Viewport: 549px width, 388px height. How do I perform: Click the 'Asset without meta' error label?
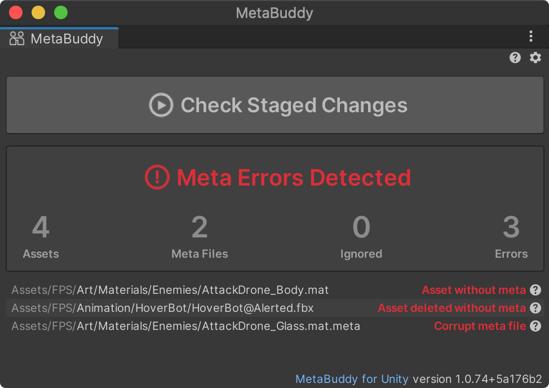(473, 290)
